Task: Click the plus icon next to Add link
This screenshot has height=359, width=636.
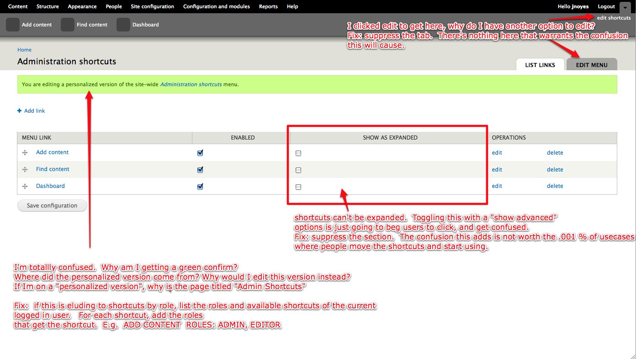Action: click(19, 110)
